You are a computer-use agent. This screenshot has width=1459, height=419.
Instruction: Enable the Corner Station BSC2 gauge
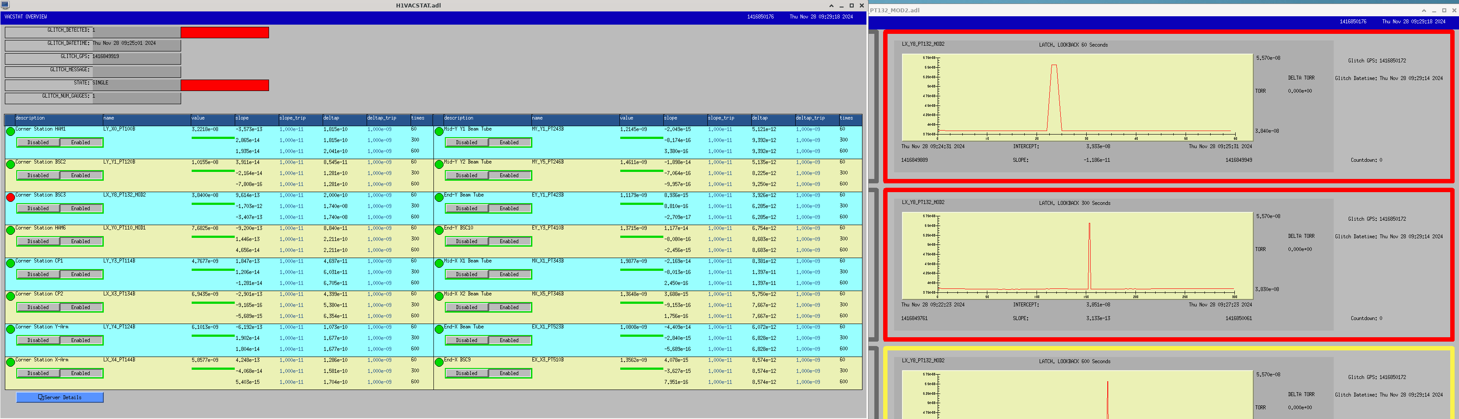click(80, 175)
